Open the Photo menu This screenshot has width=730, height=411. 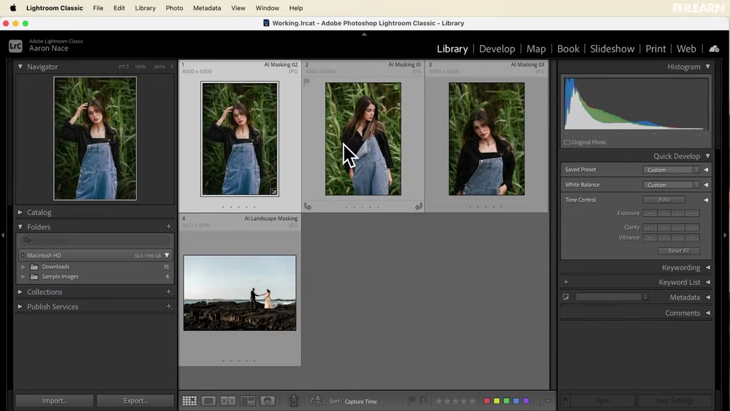click(x=174, y=8)
